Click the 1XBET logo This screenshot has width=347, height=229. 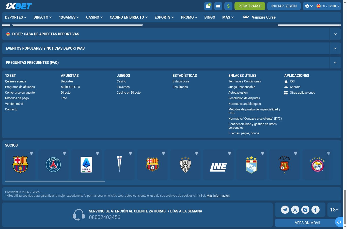(x=19, y=6)
